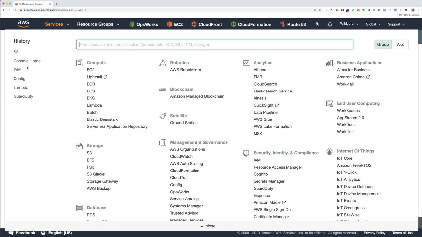Image resolution: width=422 pixels, height=237 pixels.
Task: Open the Global region dropdown
Action: click(x=373, y=24)
